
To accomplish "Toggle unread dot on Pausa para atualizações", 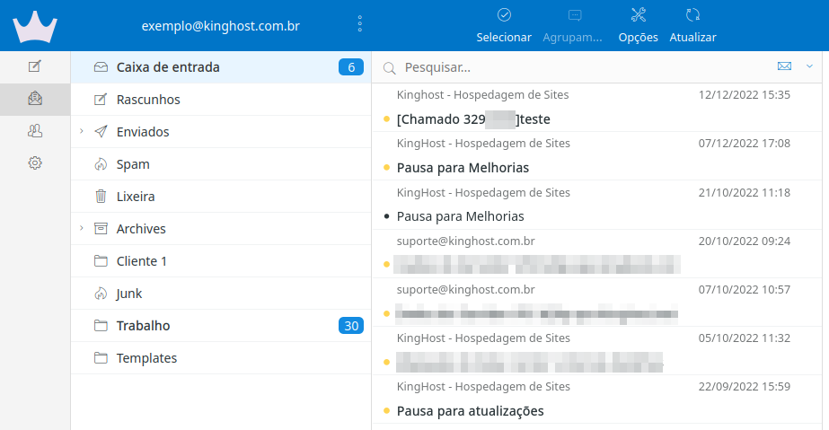I will pos(386,411).
